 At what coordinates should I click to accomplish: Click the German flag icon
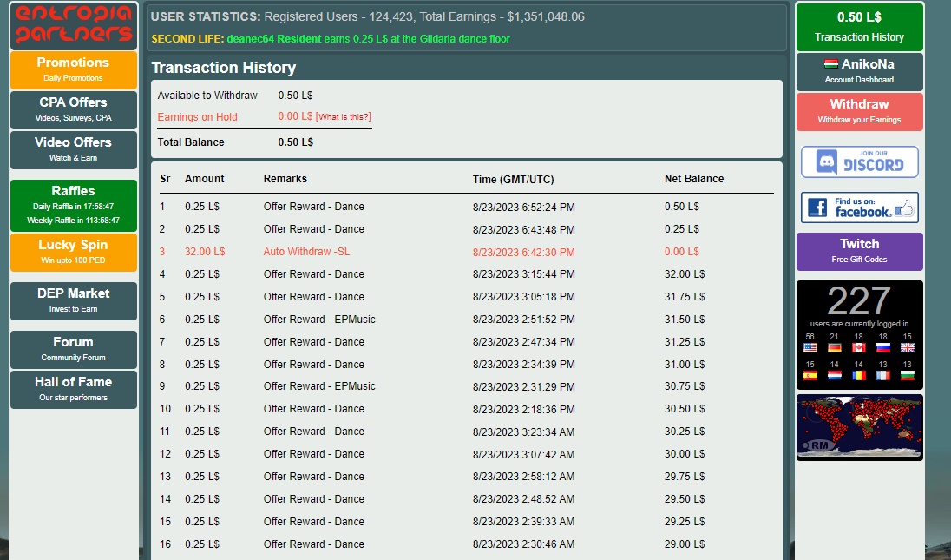pos(835,347)
